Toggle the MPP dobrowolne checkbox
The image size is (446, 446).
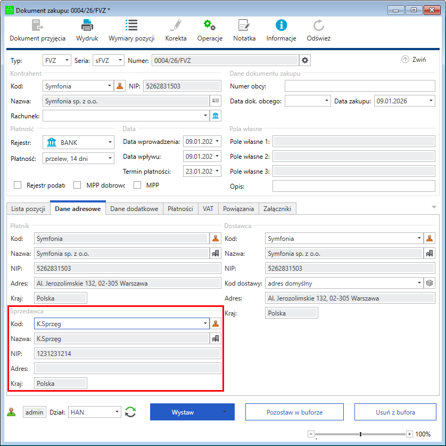[77, 185]
